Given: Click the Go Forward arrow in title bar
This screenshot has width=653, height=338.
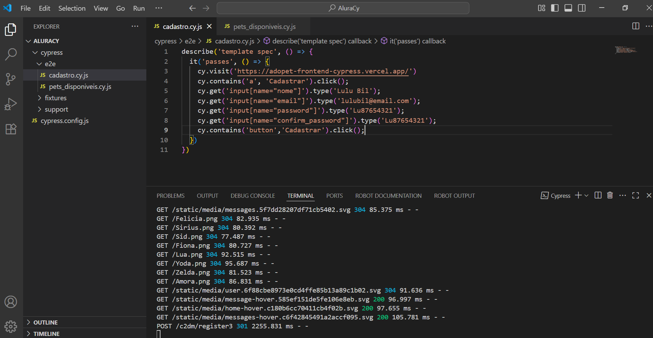Looking at the screenshot, I should pos(206,8).
